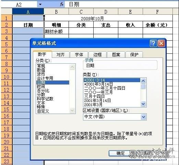Click the 明细 header cell

(x=56, y=25)
